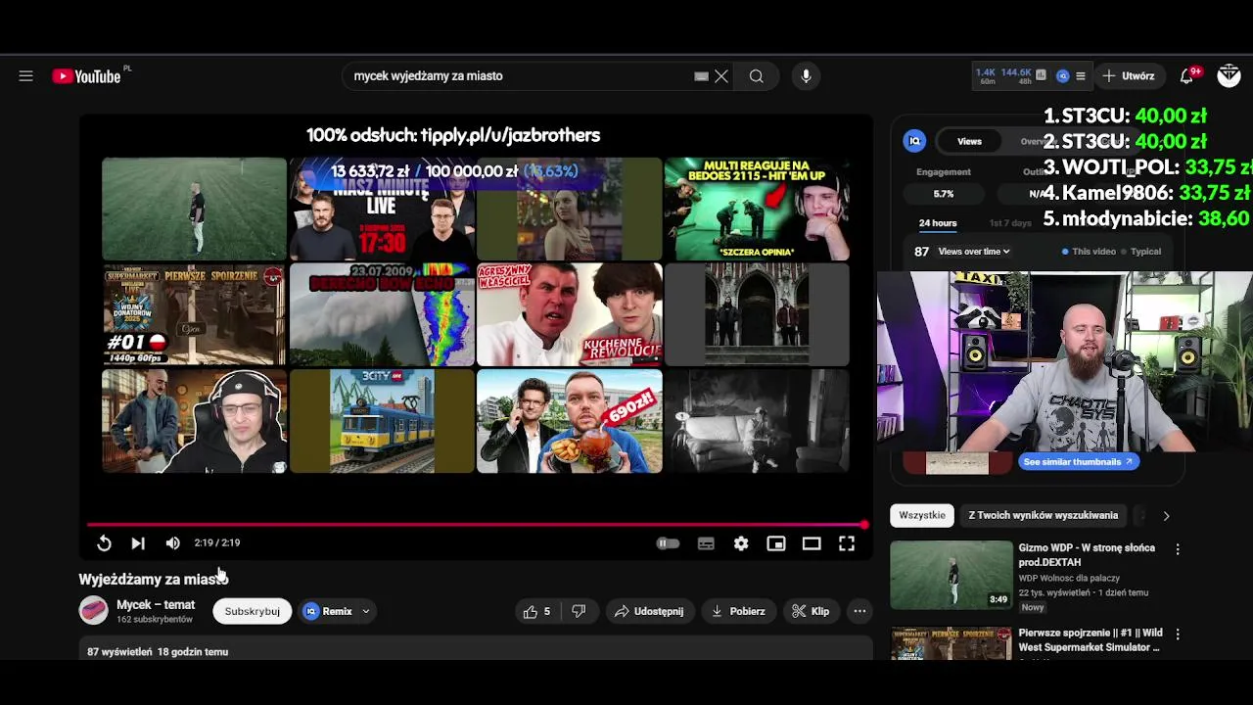Open the notifications bell
1253x705 pixels.
pyautogui.click(x=1187, y=75)
